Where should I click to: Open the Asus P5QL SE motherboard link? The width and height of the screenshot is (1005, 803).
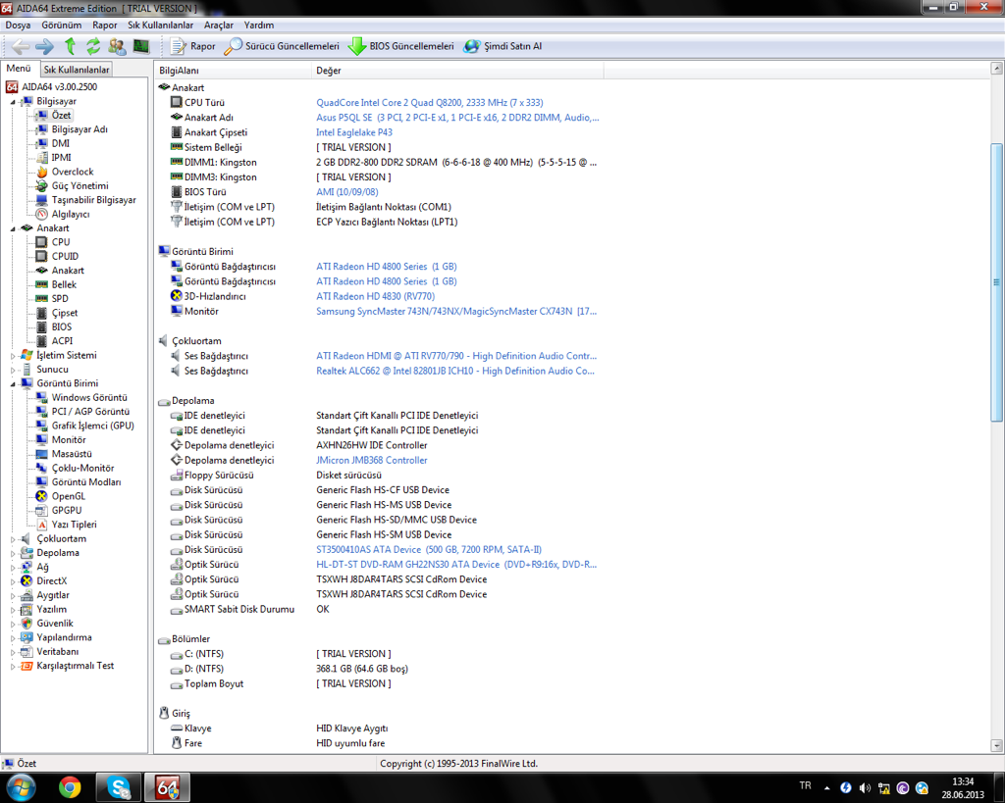(x=457, y=118)
